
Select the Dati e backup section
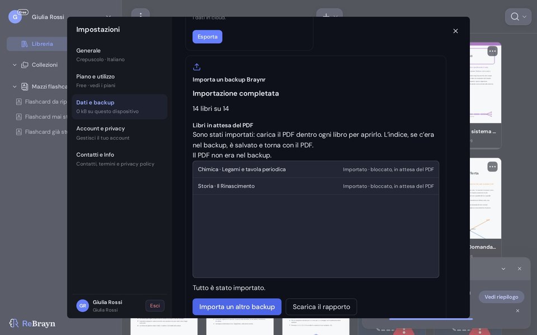click(x=120, y=107)
